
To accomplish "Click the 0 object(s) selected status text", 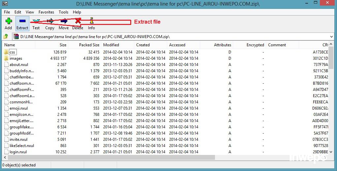I will coord(19,165).
